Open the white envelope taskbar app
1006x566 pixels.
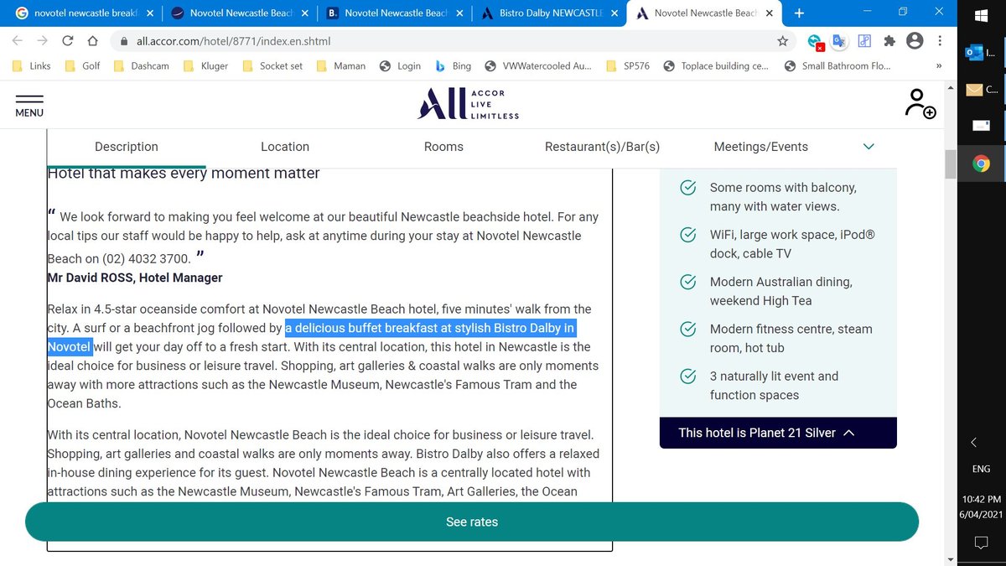coord(982,126)
